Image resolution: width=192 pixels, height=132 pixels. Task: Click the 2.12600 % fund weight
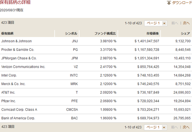point(108,75)
